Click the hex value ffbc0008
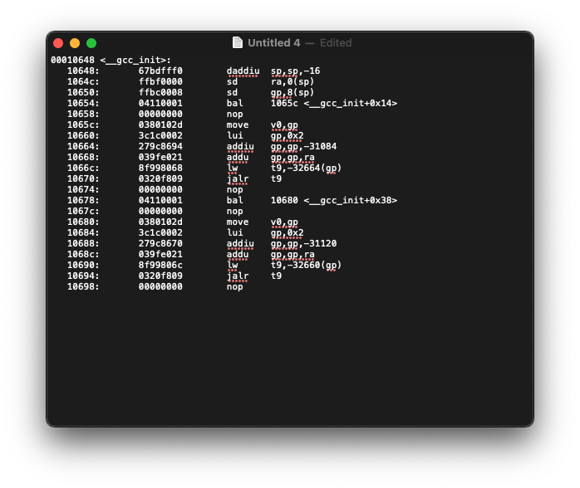 160,92
